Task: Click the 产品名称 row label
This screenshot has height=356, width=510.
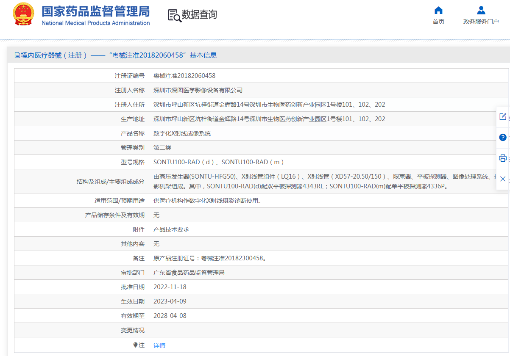Action: click(x=133, y=133)
